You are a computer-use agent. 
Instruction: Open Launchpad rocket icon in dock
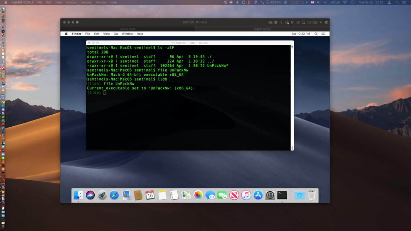coord(102,195)
